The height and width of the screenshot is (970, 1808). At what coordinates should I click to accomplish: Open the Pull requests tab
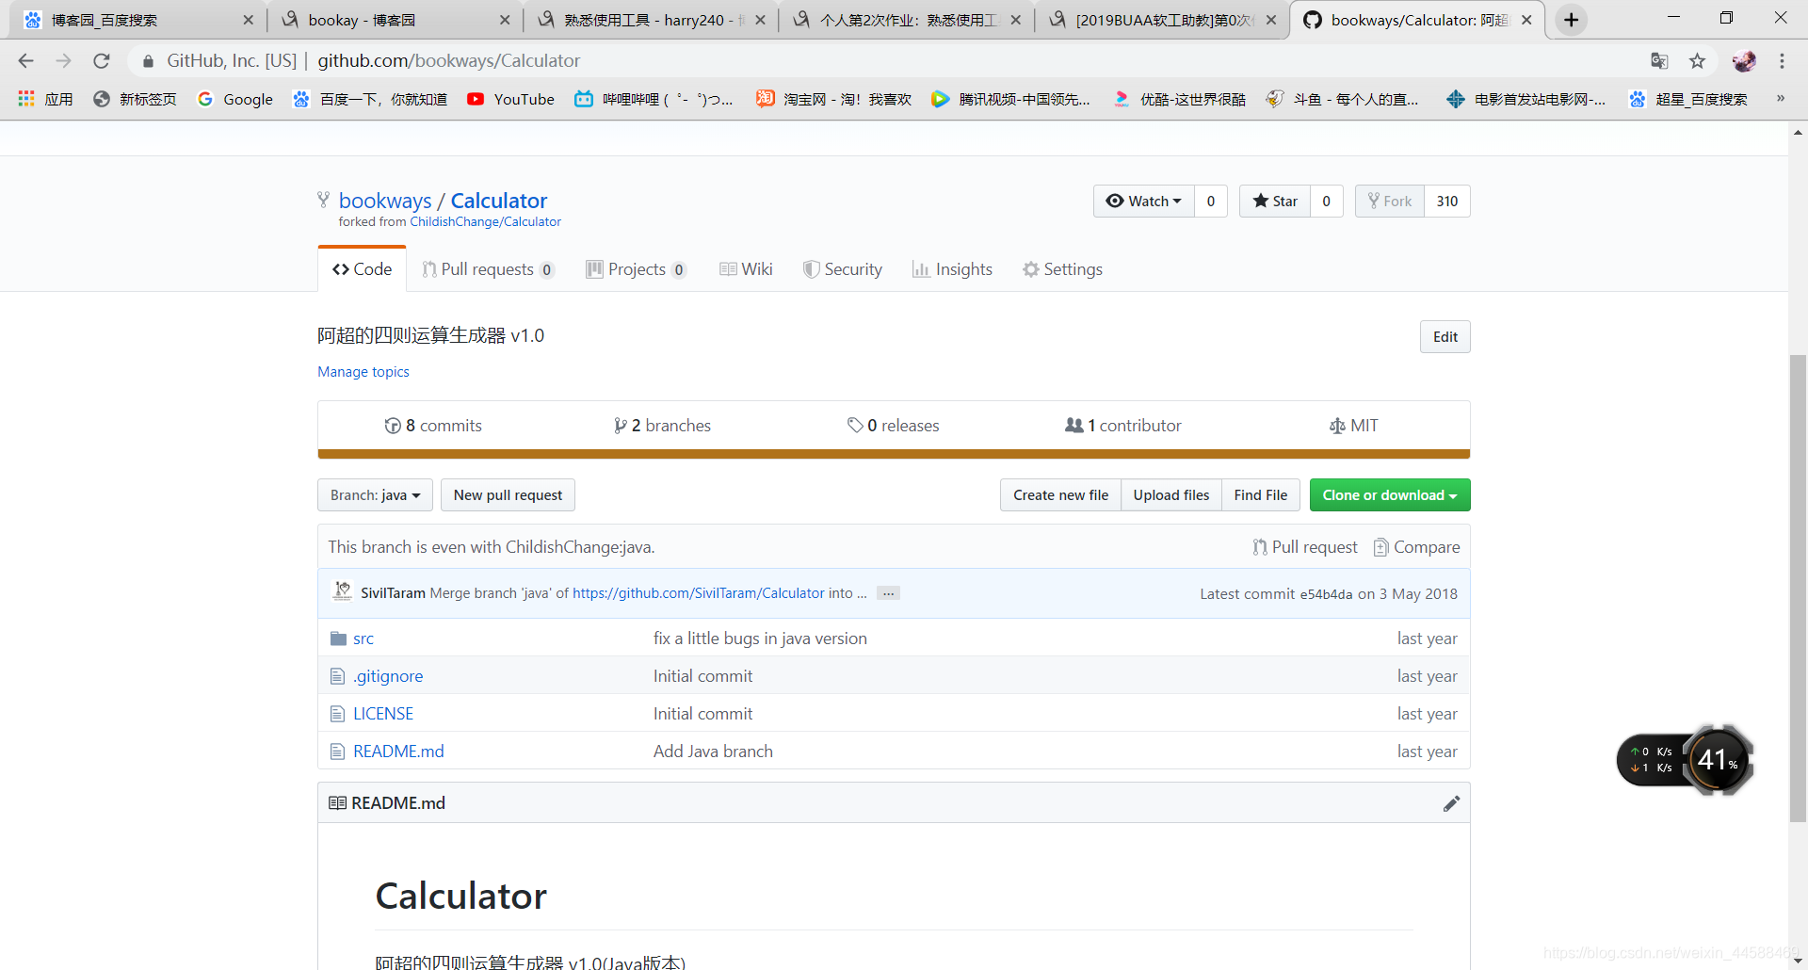coord(488,269)
